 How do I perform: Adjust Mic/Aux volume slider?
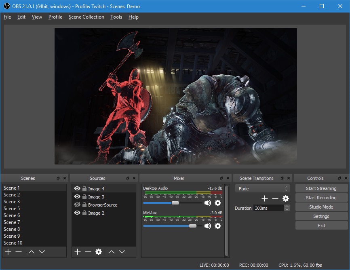click(193, 226)
